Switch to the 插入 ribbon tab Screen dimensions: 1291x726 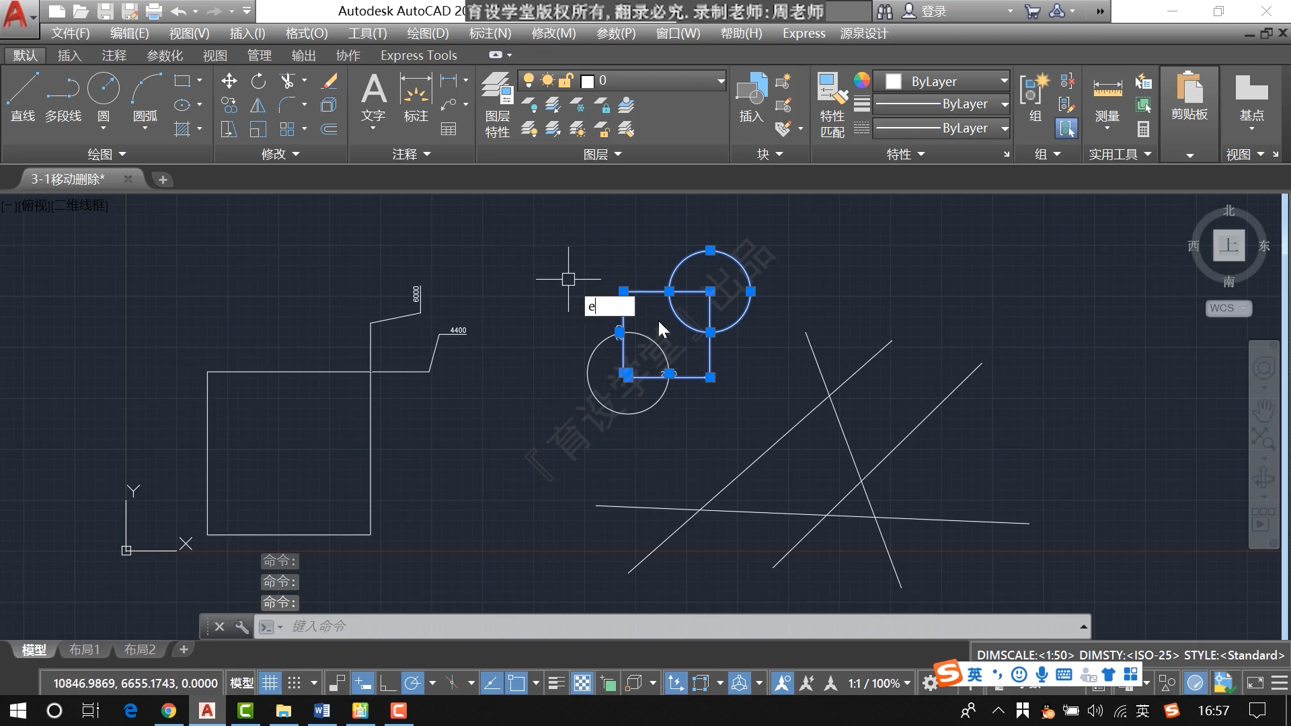[x=69, y=55]
